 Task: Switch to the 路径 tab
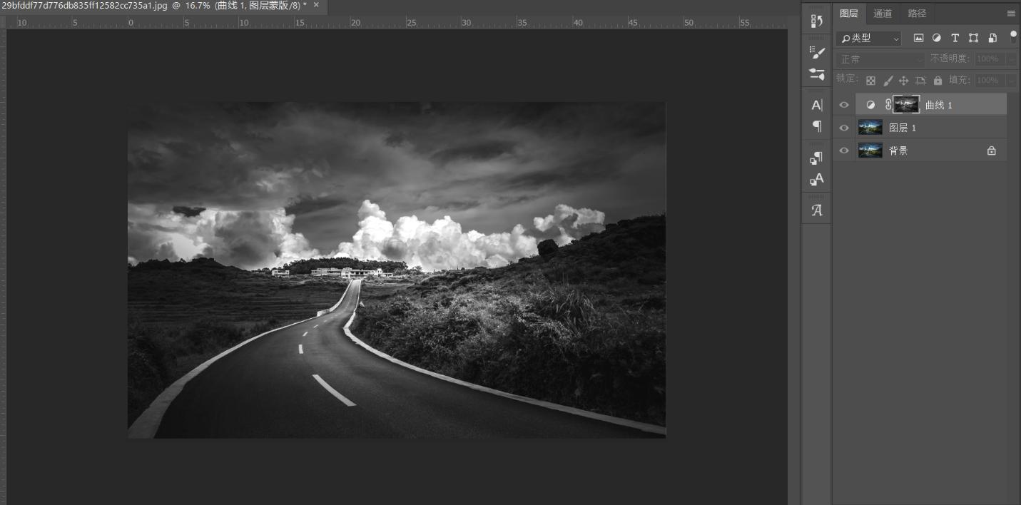point(915,13)
